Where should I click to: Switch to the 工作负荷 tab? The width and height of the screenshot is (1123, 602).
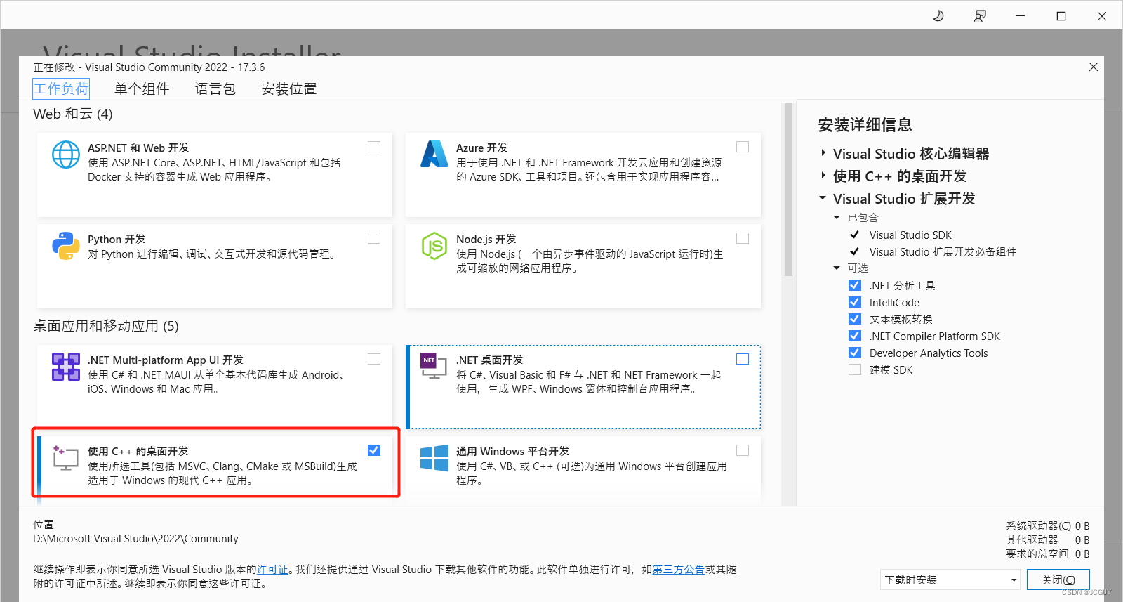point(61,89)
